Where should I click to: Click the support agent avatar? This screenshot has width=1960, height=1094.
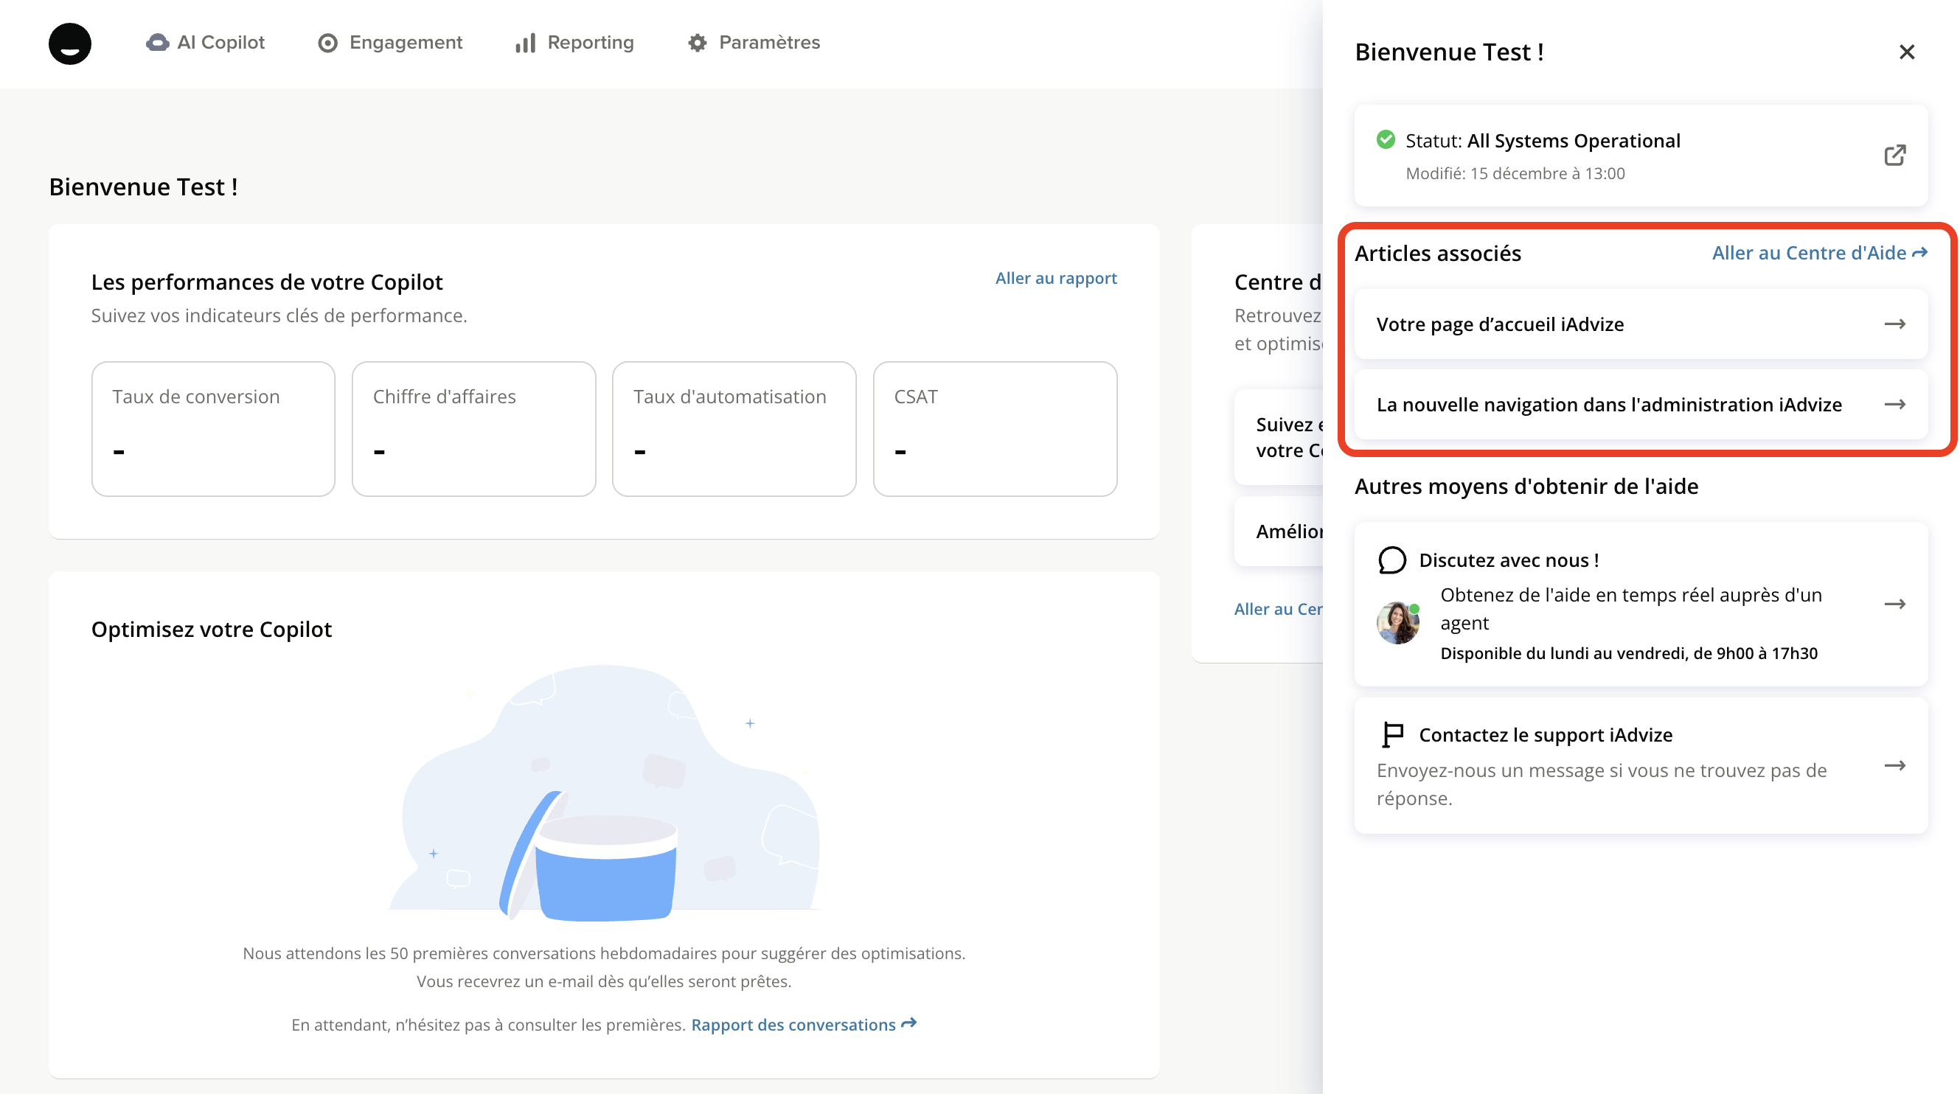(x=1397, y=623)
